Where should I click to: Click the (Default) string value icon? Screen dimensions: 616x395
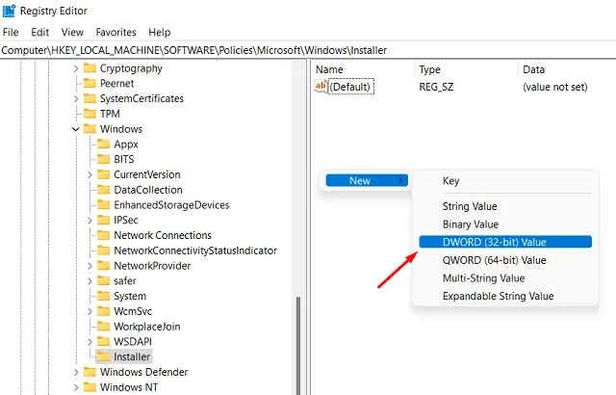click(x=321, y=87)
